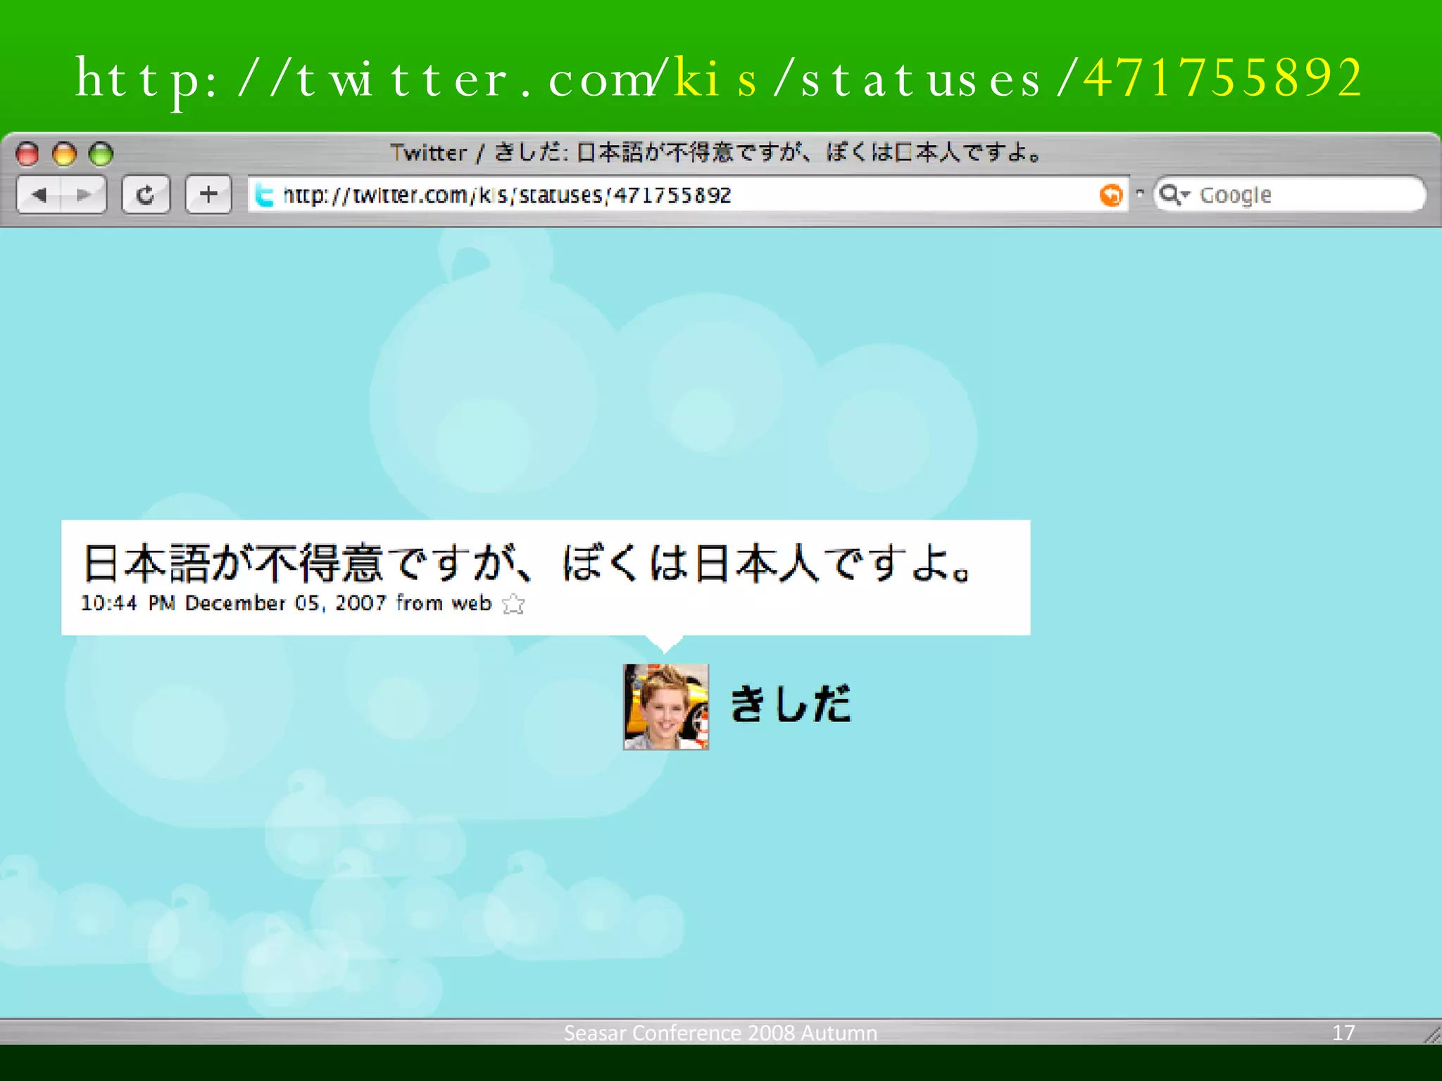Open the きしだ profile name link

[x=790, y=704]
